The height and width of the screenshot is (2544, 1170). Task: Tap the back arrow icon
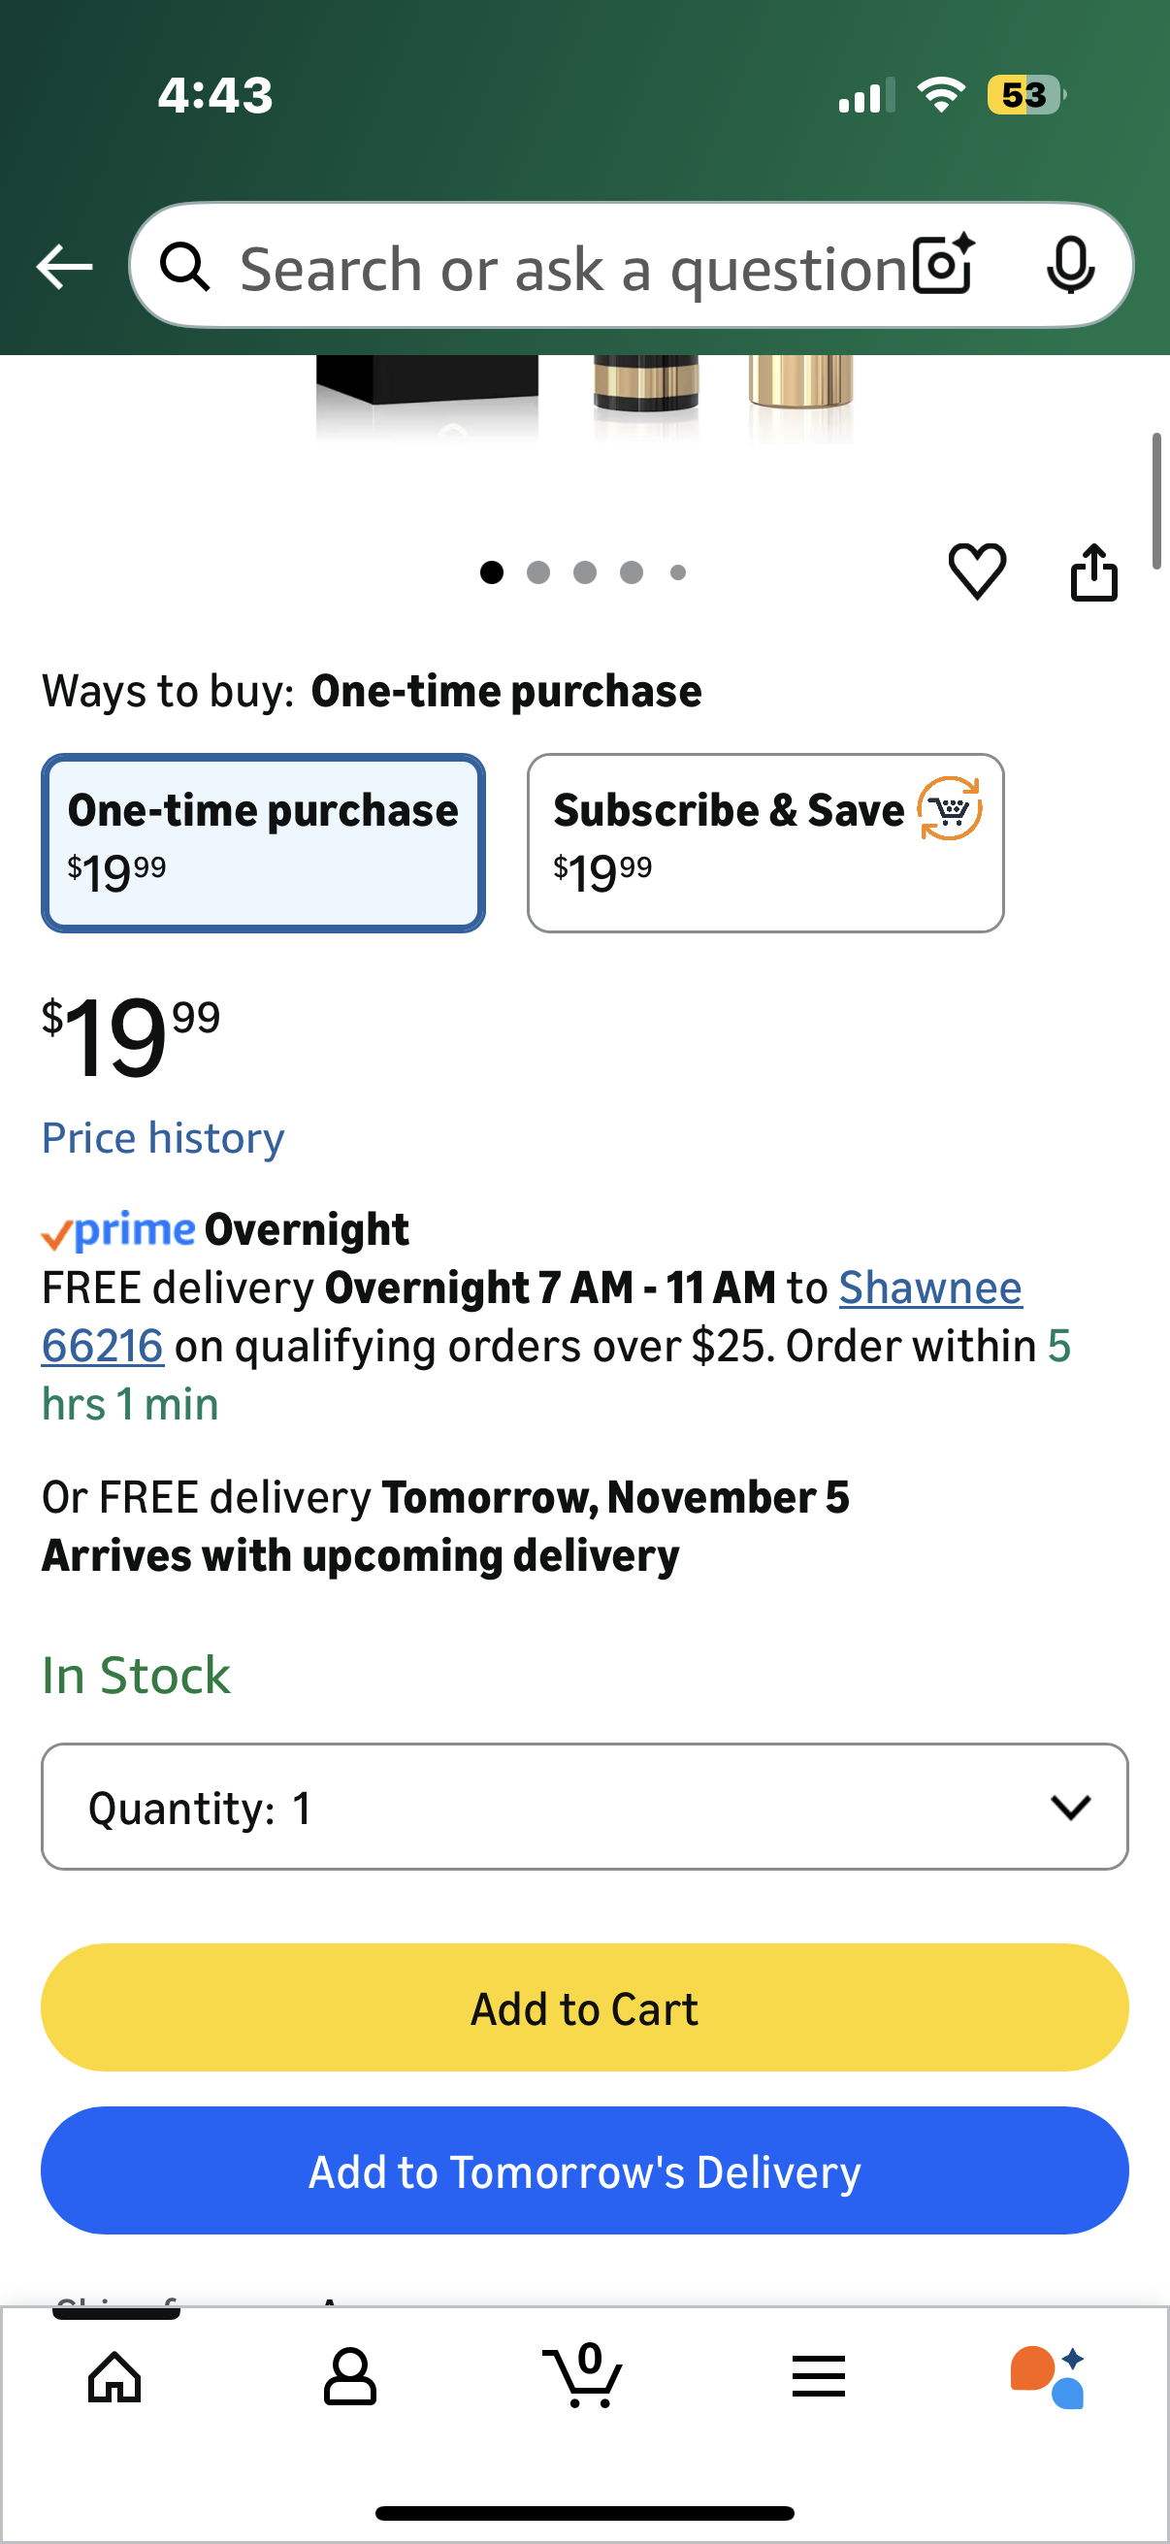pyautogui.click(x=64, y=267)
